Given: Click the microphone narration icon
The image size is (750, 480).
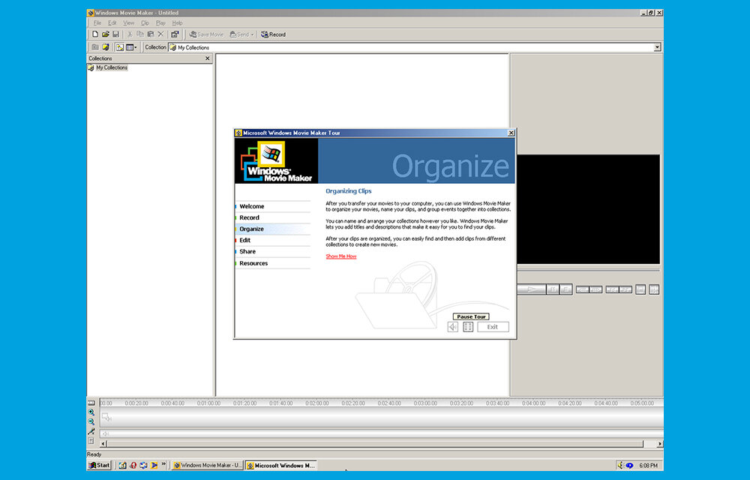Looking at the screenshot, I should click(91, 431).
